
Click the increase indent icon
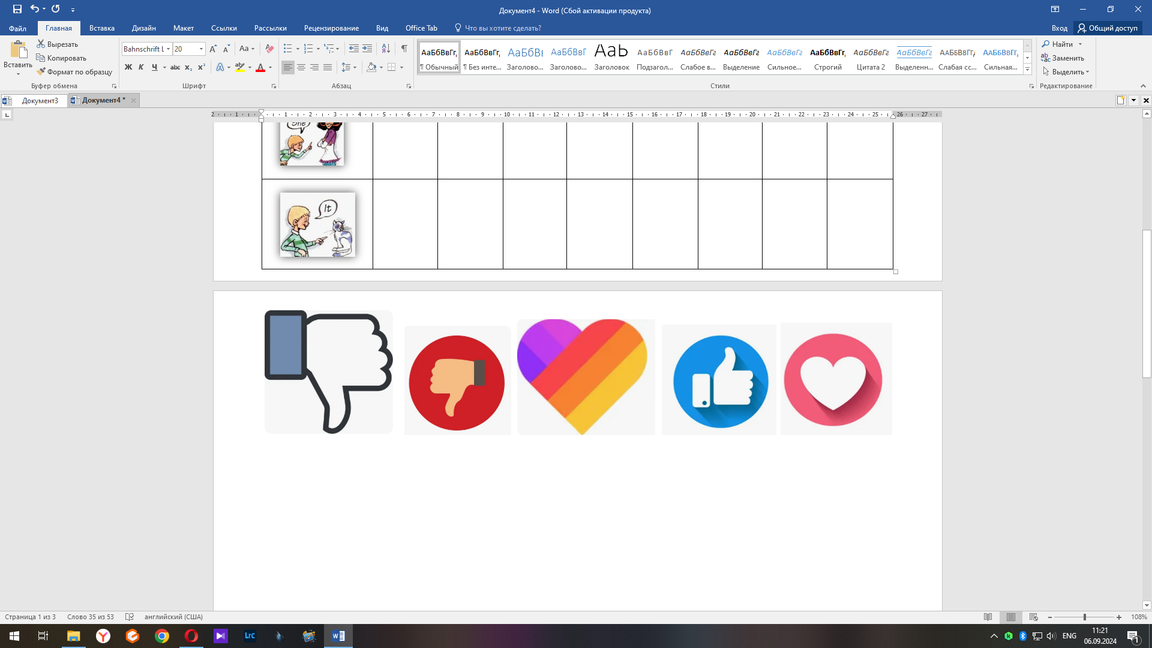[367, 49]
